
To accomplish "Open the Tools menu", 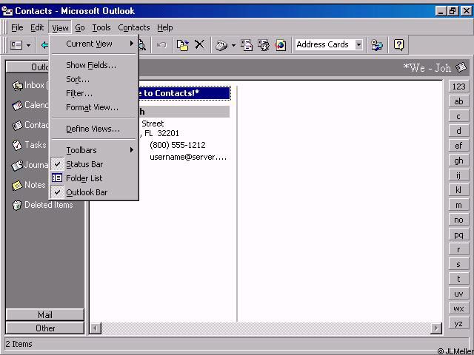I will coord(101,28).
